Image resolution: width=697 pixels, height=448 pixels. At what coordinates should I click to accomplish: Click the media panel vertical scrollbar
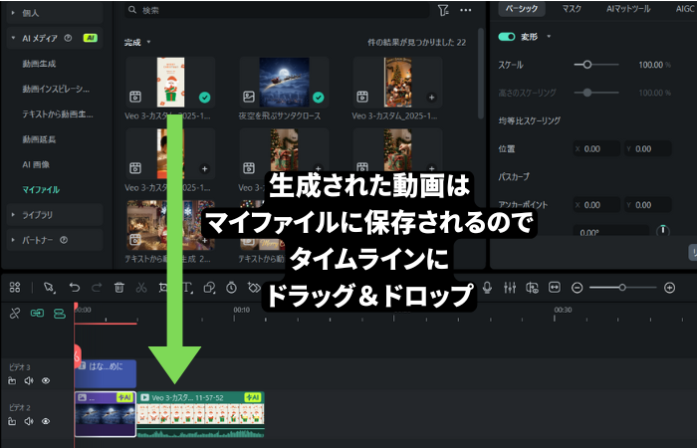coord(481,74)
